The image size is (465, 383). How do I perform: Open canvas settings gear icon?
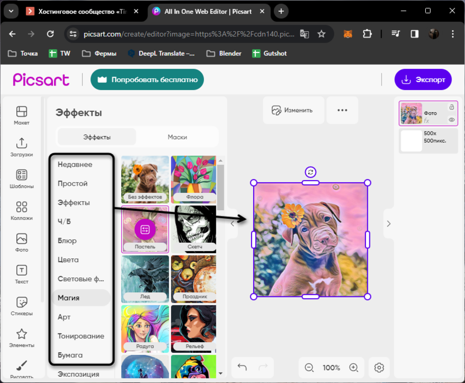pyautogui.click(x=379, y=367)
